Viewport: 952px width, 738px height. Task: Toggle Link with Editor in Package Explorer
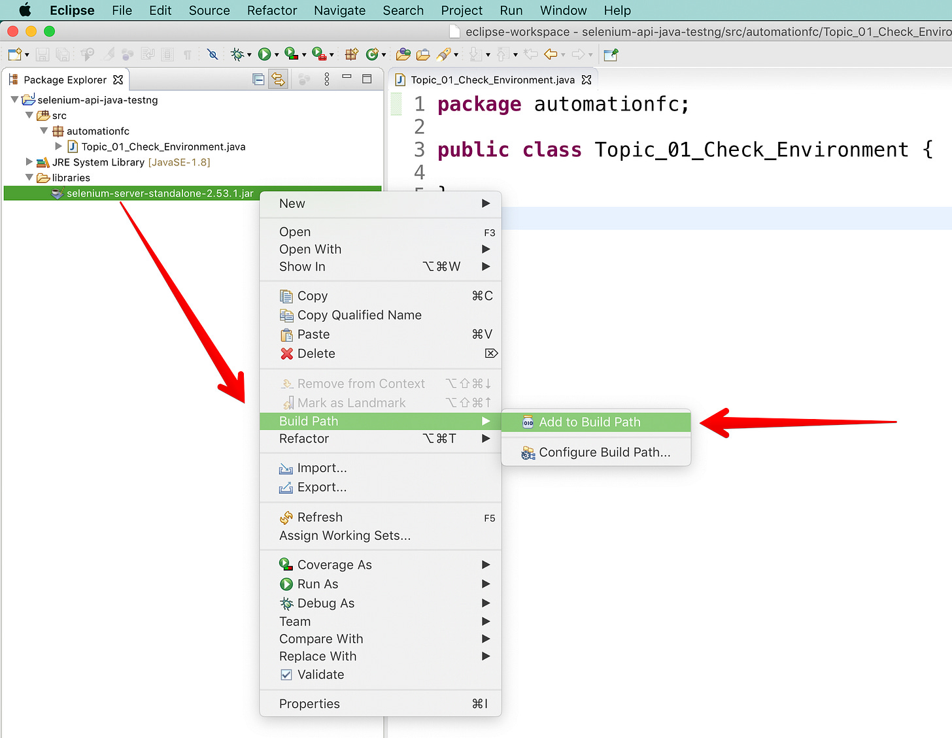279,80
